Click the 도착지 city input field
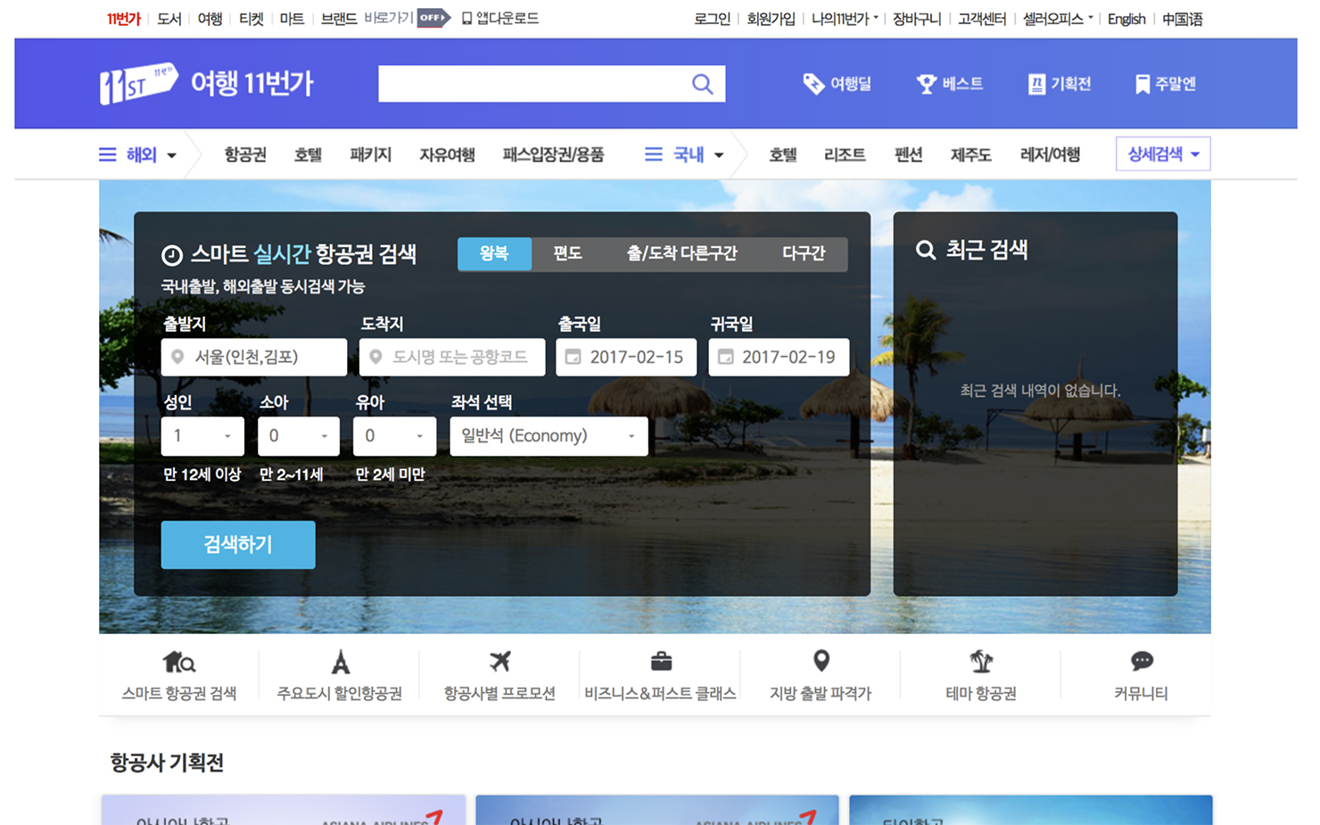The height and width of the screenshot is (825, 1320). click(x=452, y=357)
